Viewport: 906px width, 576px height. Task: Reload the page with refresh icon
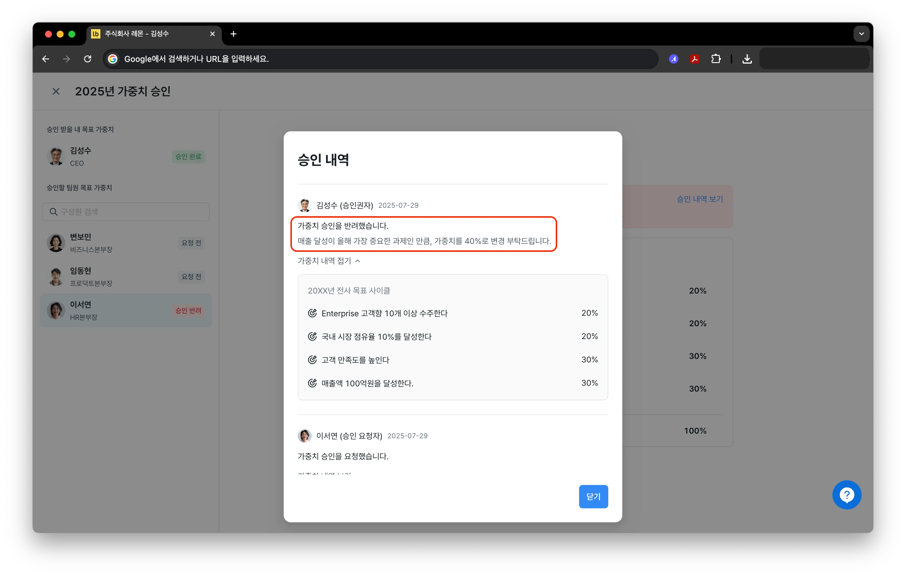(x=88, y=59)
